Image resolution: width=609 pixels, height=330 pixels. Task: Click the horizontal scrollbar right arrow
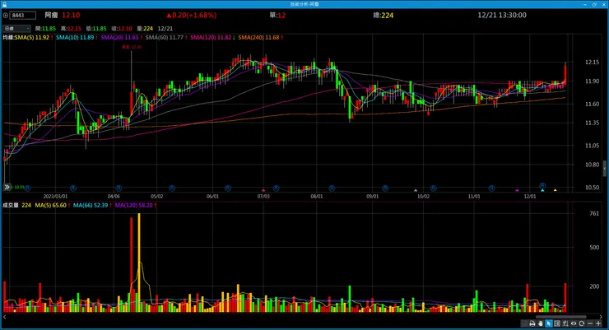601,317
